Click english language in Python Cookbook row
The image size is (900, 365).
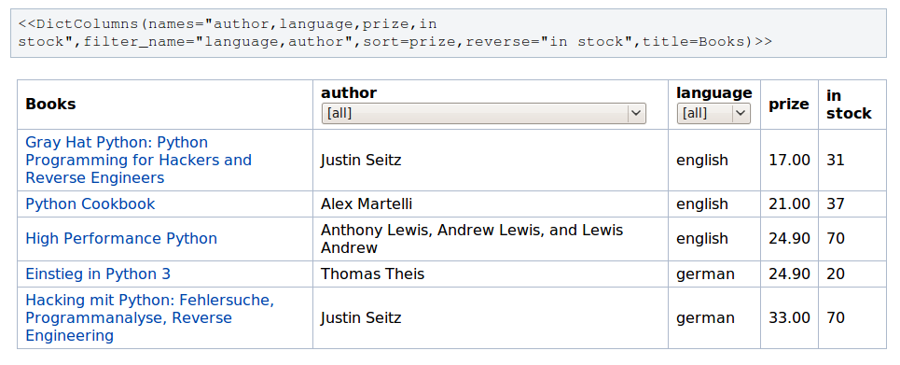tap(702, 204)
